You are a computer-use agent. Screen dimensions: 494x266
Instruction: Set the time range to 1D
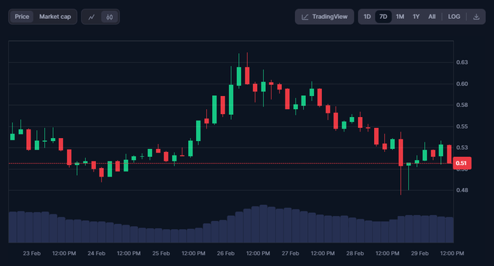(367, 17)
